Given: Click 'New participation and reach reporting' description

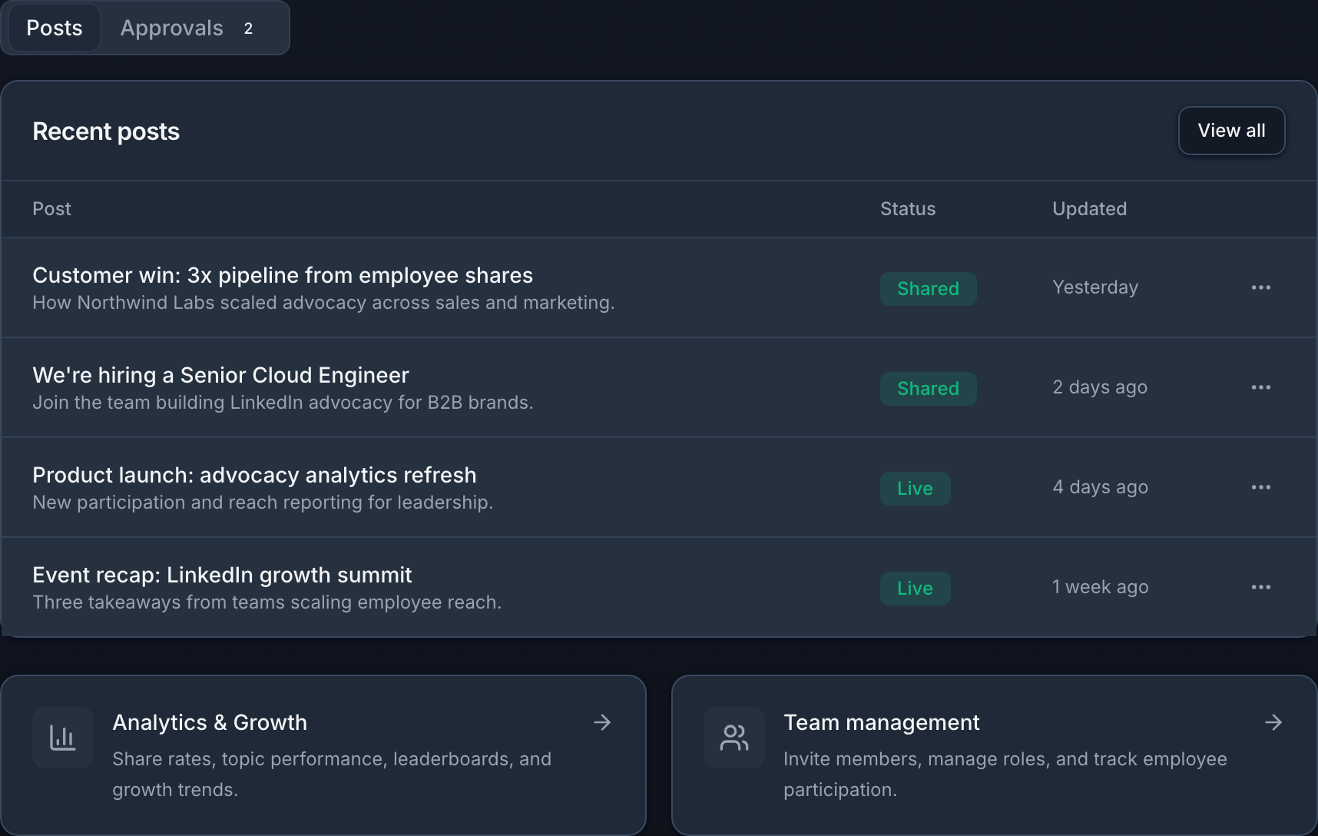Looking at the screenshot, I should (263, 503).
